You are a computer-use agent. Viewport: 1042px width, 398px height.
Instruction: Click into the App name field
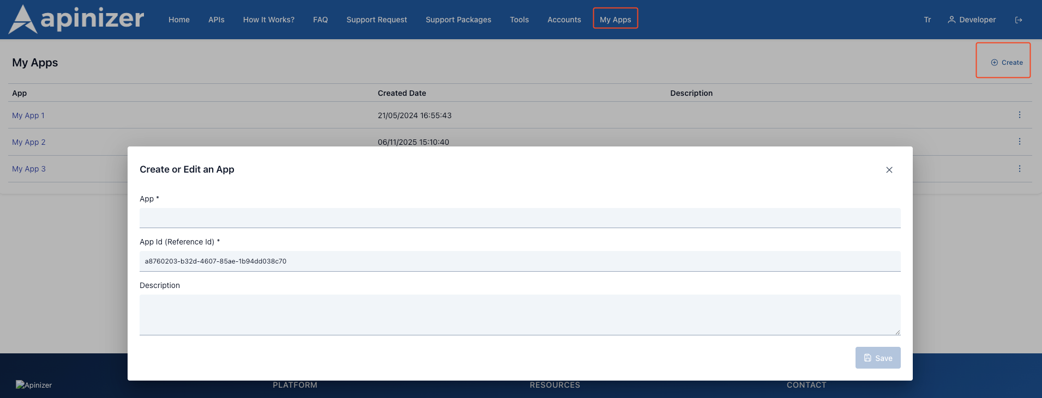(x=519, y=218)
